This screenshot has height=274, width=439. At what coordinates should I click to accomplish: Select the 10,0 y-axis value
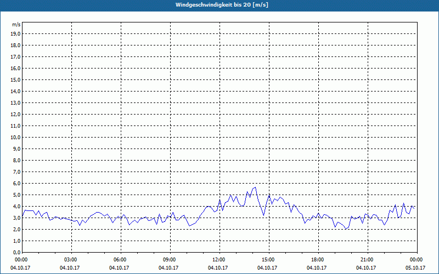point(15,138)
